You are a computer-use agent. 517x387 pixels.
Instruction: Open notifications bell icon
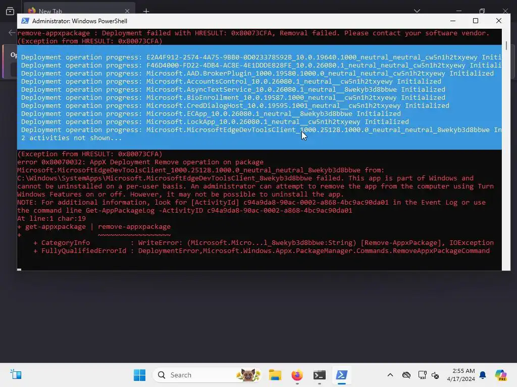[483, 375]
